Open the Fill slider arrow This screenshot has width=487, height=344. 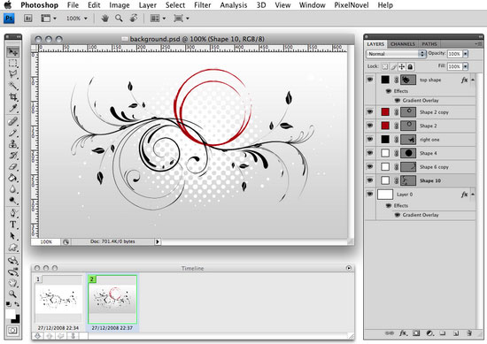(x=465, y=66)
